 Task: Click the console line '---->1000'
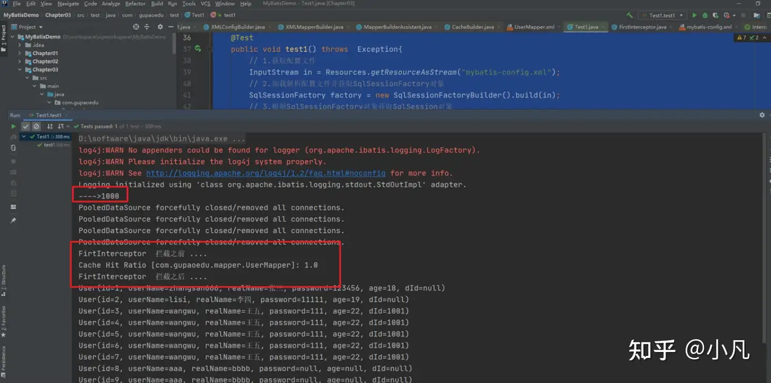coord(99,196)
